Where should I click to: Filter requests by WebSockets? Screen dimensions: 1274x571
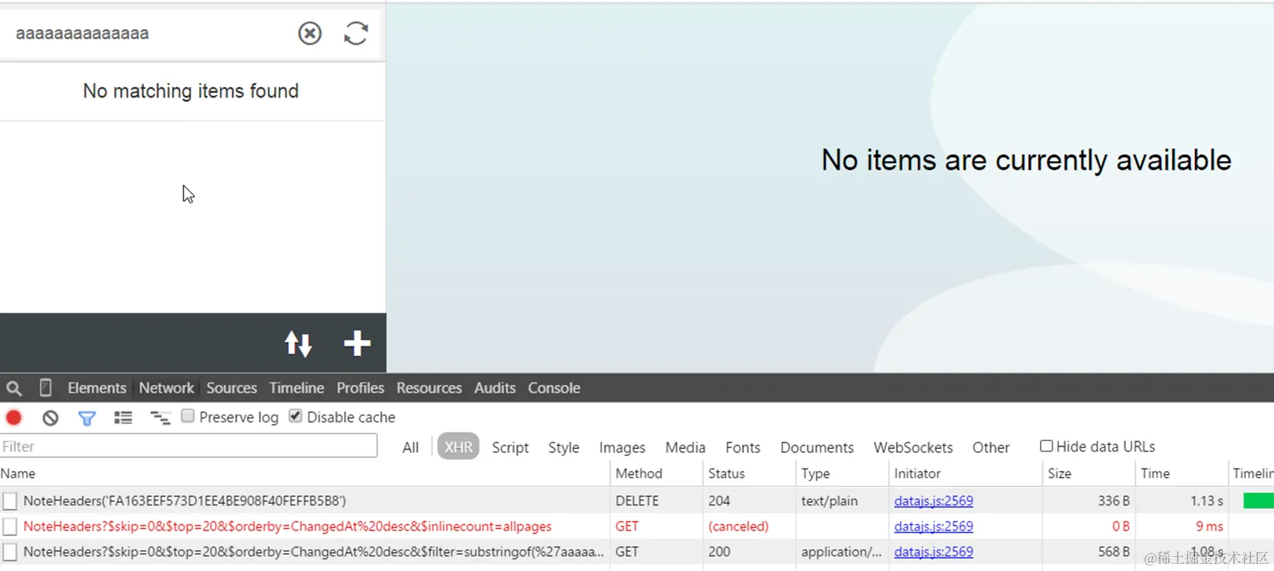tap(913, 447)
